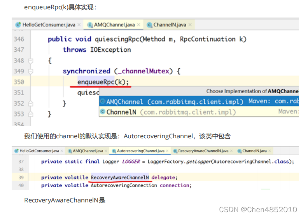Image resolution: width=303 pixels, height=216 pixels.
Task: Click the RecoveryAwareChannelN type on line 39
Action: click(x=120, y=178)
